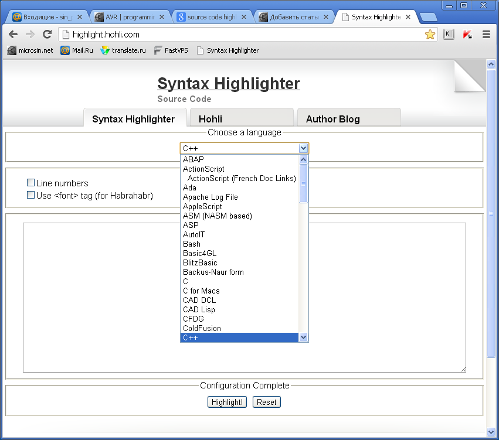Choose Apache Log File option
The height and width of the screenshot is (440, 499).
[239, 197]
